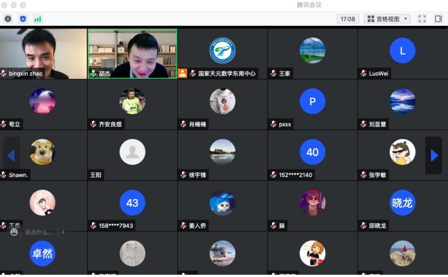
Task: Click the blue security shield icon
Action: coord(23,19)
